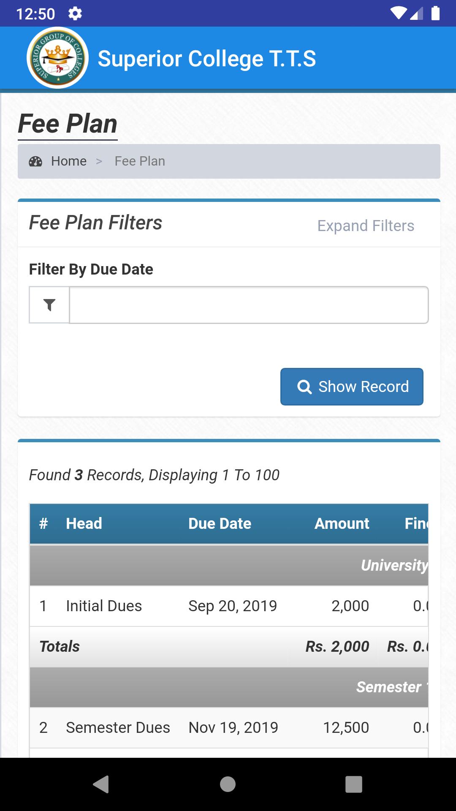The image size is (456, 811).
Task: Go to Home in the breadcrumb
Action: [69, 161]
